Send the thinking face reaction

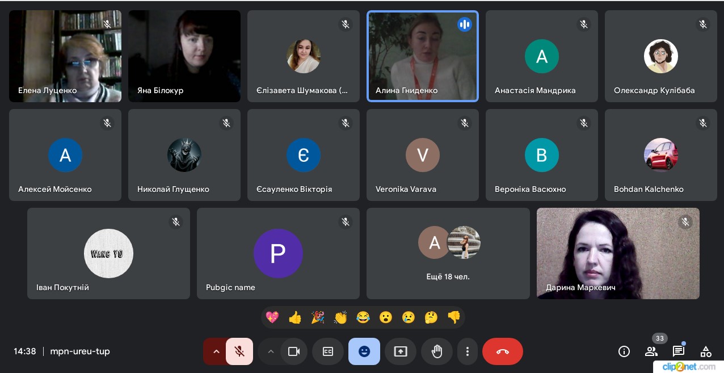(431, 317)
